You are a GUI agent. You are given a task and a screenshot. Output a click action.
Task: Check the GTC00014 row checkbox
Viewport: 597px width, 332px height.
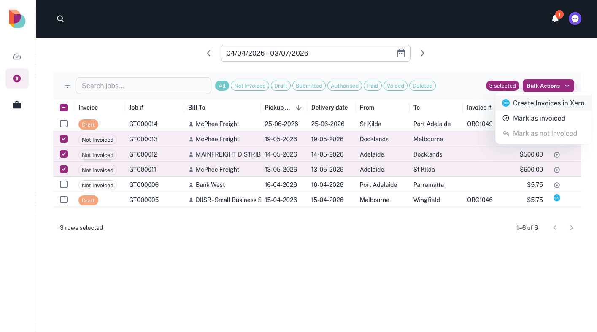[x=64, y=124]
